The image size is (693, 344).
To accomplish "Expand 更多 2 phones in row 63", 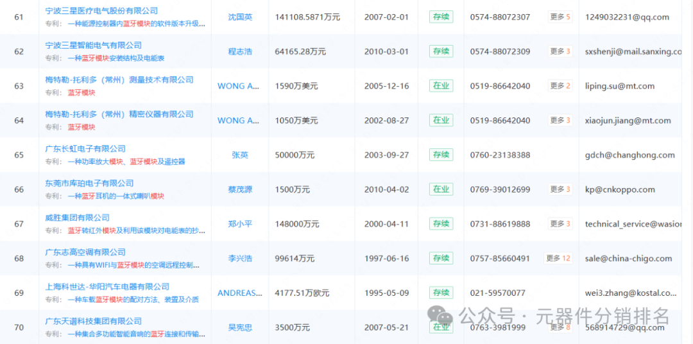I will 560,86.
